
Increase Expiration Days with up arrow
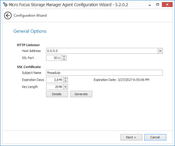[66, 78]
